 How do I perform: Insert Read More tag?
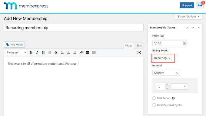[x=88, y=53]
